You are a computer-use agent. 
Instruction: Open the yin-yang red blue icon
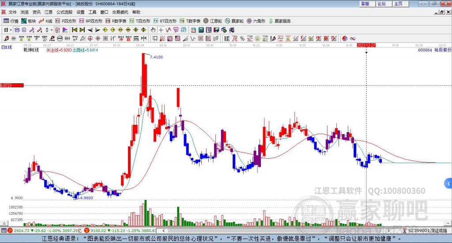click(x=345, y=38)
